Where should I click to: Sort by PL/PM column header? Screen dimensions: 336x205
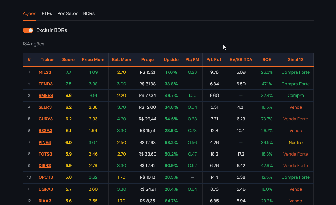pos(192,60)
